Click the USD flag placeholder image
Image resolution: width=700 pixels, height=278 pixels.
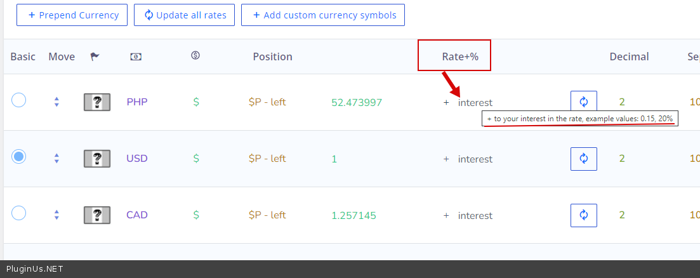[97, 159]
